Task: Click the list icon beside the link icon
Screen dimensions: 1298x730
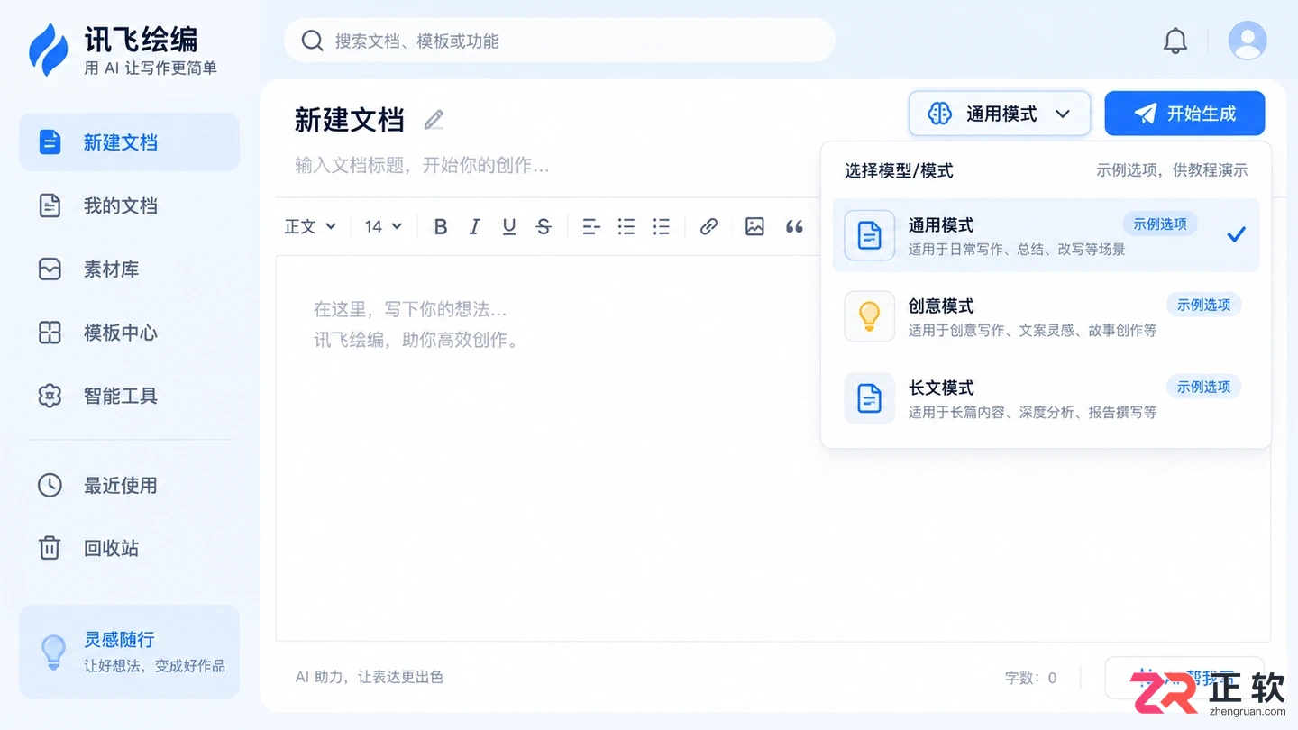Action: point(662,227)
